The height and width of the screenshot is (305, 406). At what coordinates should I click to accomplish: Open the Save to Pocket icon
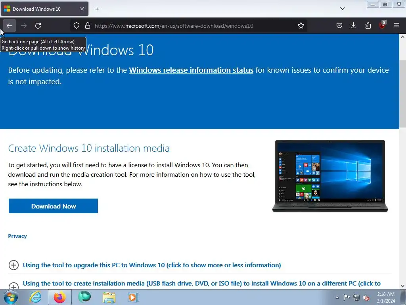tap(339, 26)
